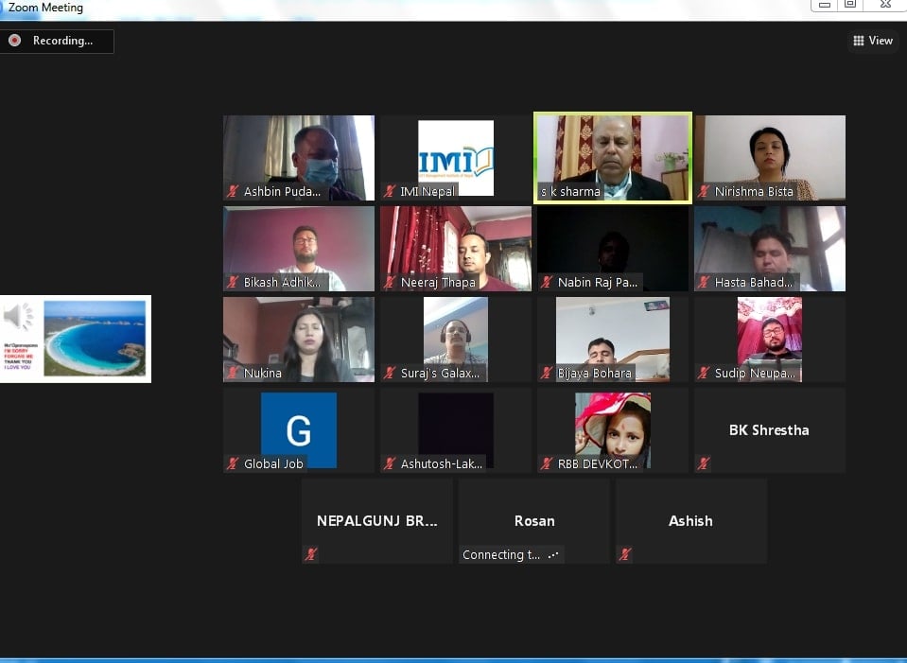Click muted mic icon on Global Job tile
The width and height of the screenshot is (907, 663).
[x=233, y=463]
